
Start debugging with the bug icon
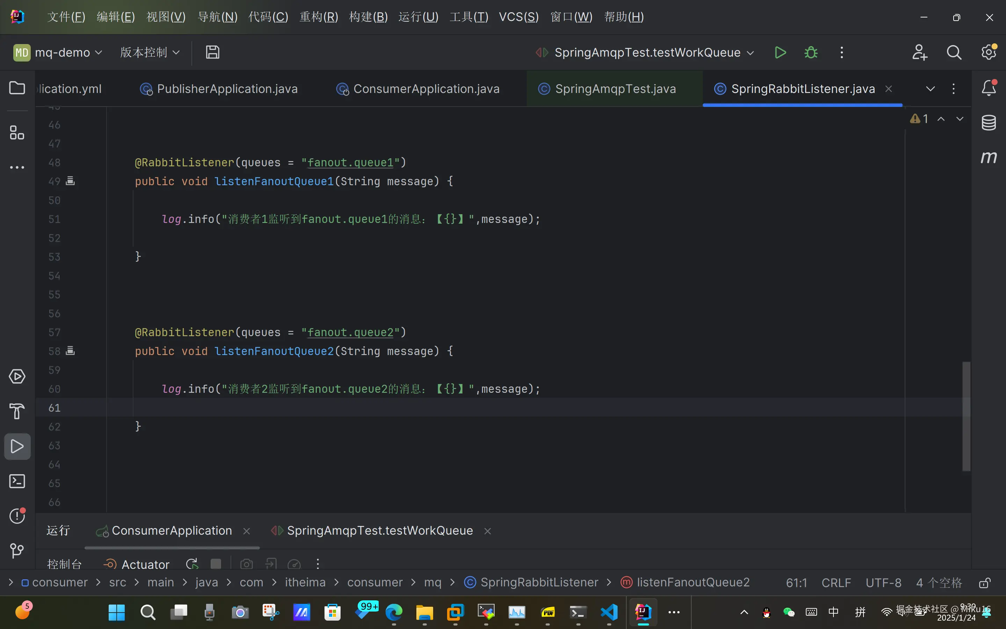coord(811,52)
